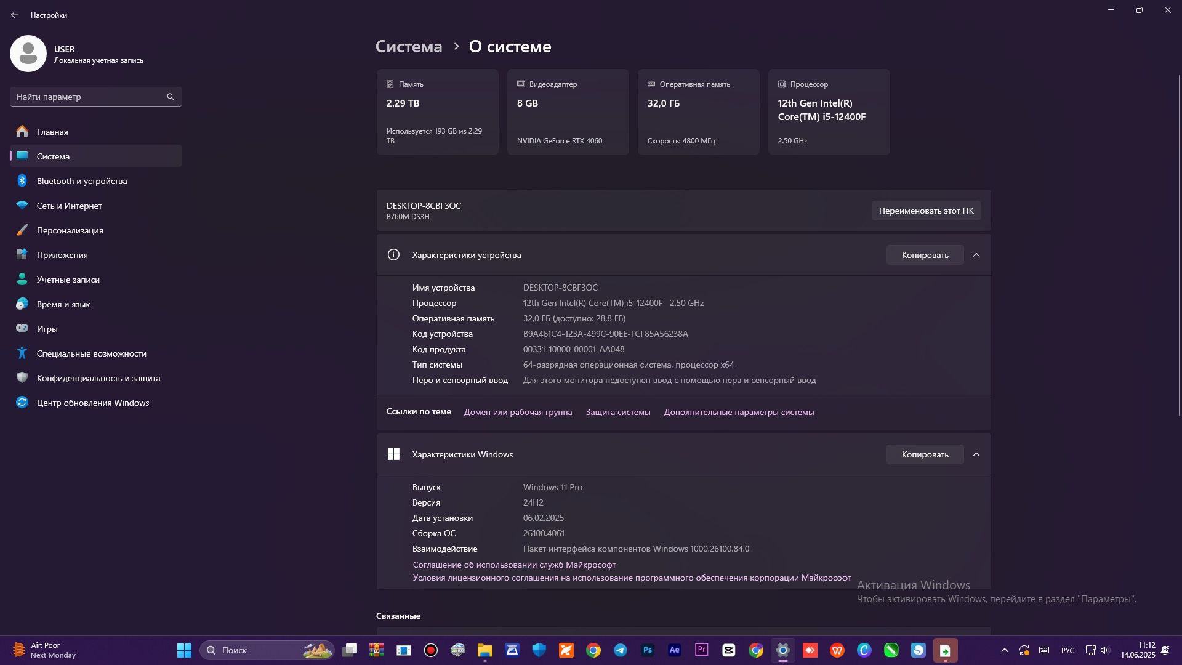Launch Adobe After Effects from the taskbar
1182x665 pixels.
click(x=675, y=650)
